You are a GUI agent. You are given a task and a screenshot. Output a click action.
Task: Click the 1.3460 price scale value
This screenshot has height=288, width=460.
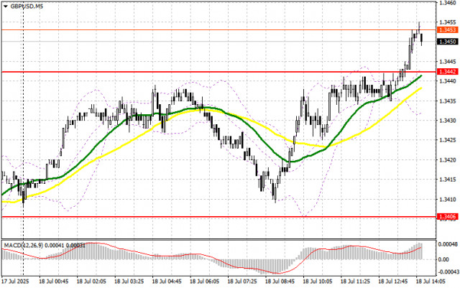pos(448,3)
